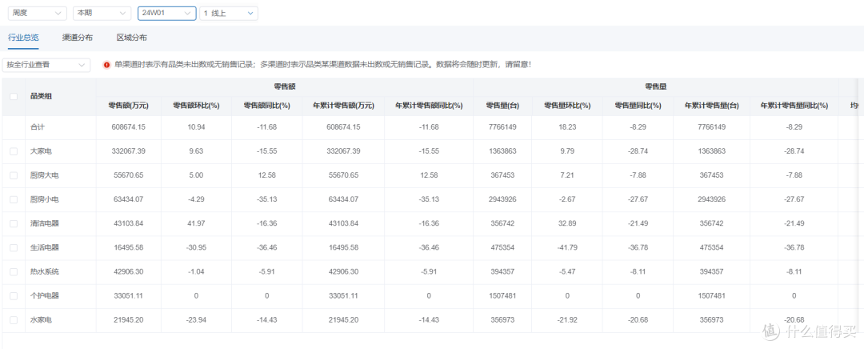Click the 零售额环比(%) column header
The height and width of the screenshot is (349, 864).
point(196,106)
